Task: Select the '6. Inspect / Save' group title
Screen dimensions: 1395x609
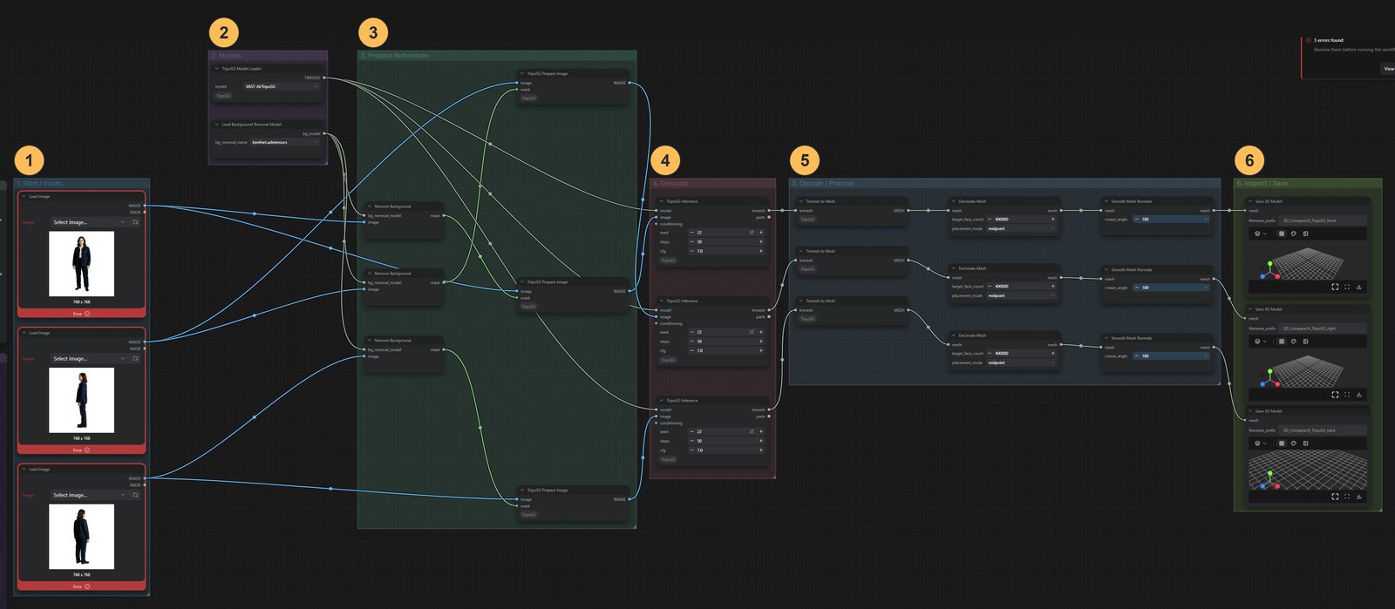Action: tap(1262, 183)
